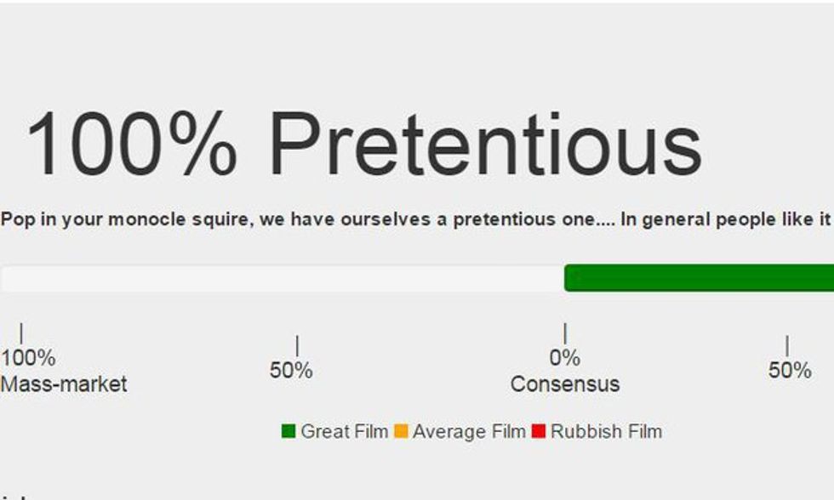The width and height of the screenshot is (834, 500).
Task: Click the red Rubbish Film legend swatch
Action: 538,431
